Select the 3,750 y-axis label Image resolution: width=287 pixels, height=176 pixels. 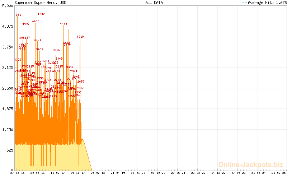(8, 47)
